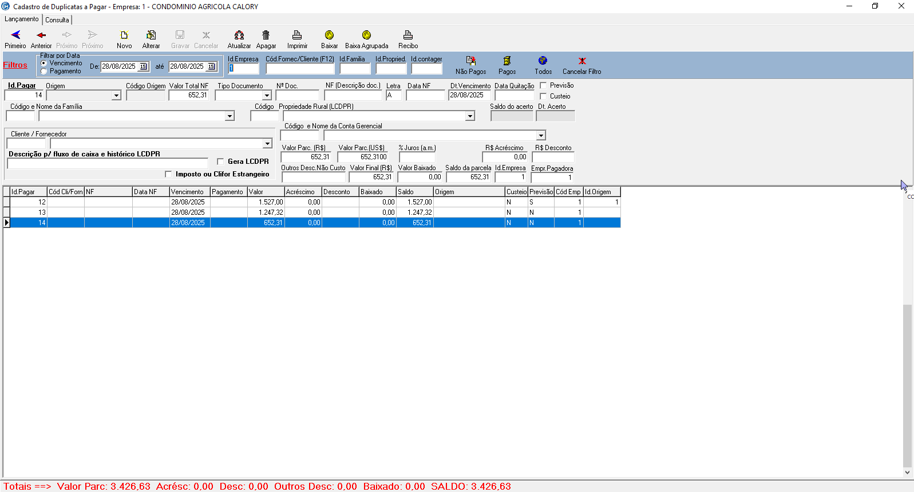Image resolution: width=914 pixels, height=492 pixels.
Task: Check the Gera LCDPR box
Action: tap(220, 162)
